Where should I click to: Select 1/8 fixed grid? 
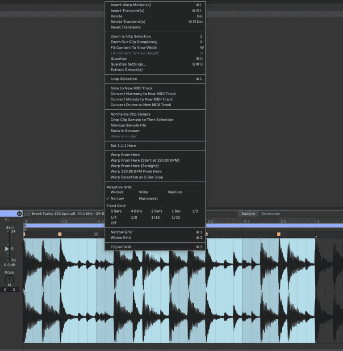coord(134,217)
